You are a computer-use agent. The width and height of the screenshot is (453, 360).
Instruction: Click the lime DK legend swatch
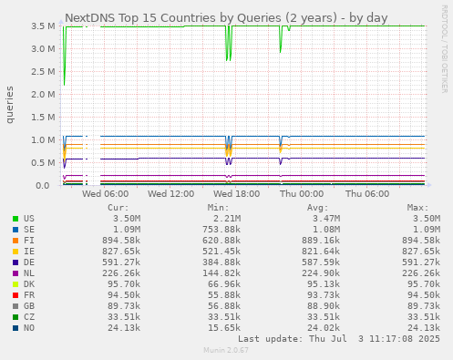click(x=15, y=284)
